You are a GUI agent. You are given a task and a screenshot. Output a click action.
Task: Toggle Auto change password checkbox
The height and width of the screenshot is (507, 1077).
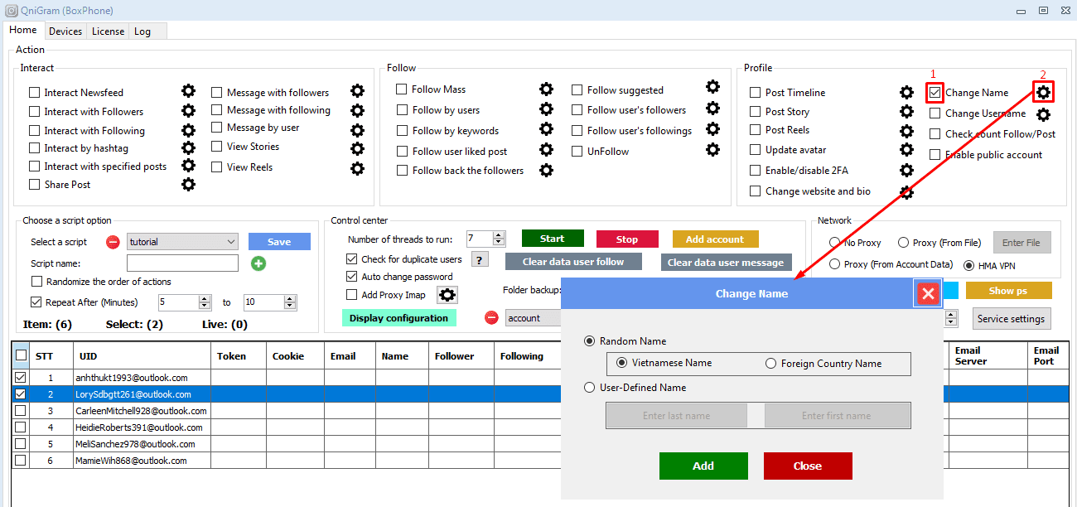coord(352,277)
